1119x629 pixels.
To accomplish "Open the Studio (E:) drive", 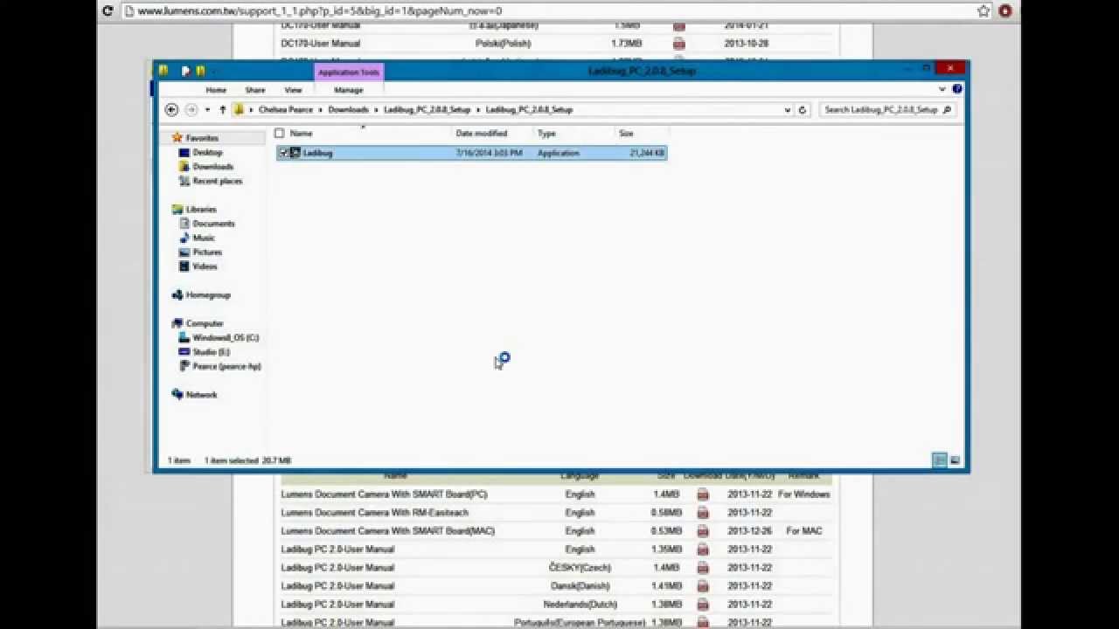I will pos(211,352).
